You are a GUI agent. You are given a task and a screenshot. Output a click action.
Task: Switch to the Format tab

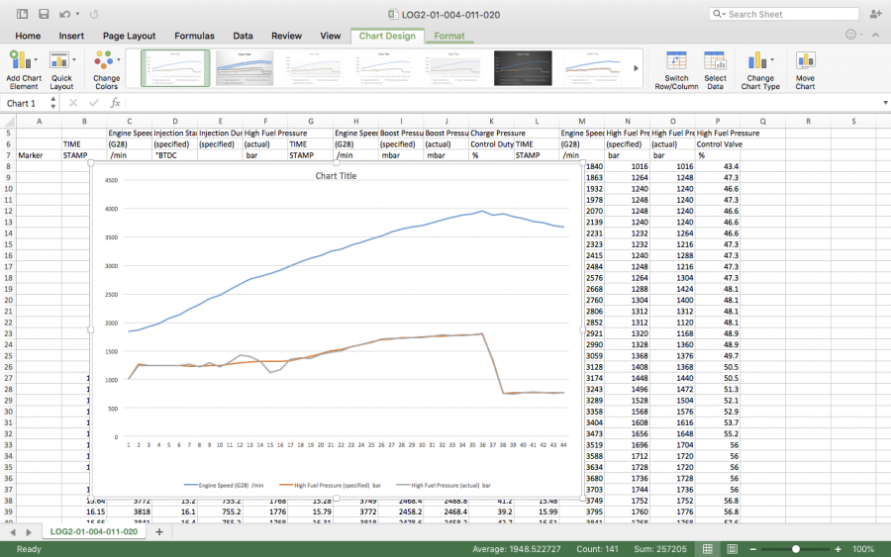point(448,36)
